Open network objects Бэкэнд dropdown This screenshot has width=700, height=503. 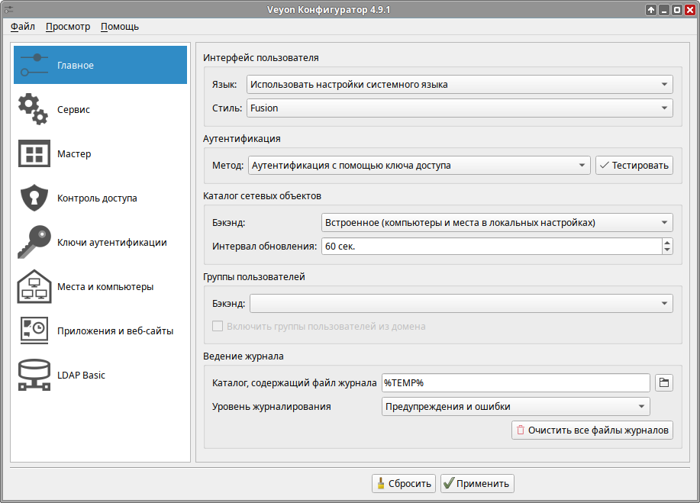click(x=497, y=222)
